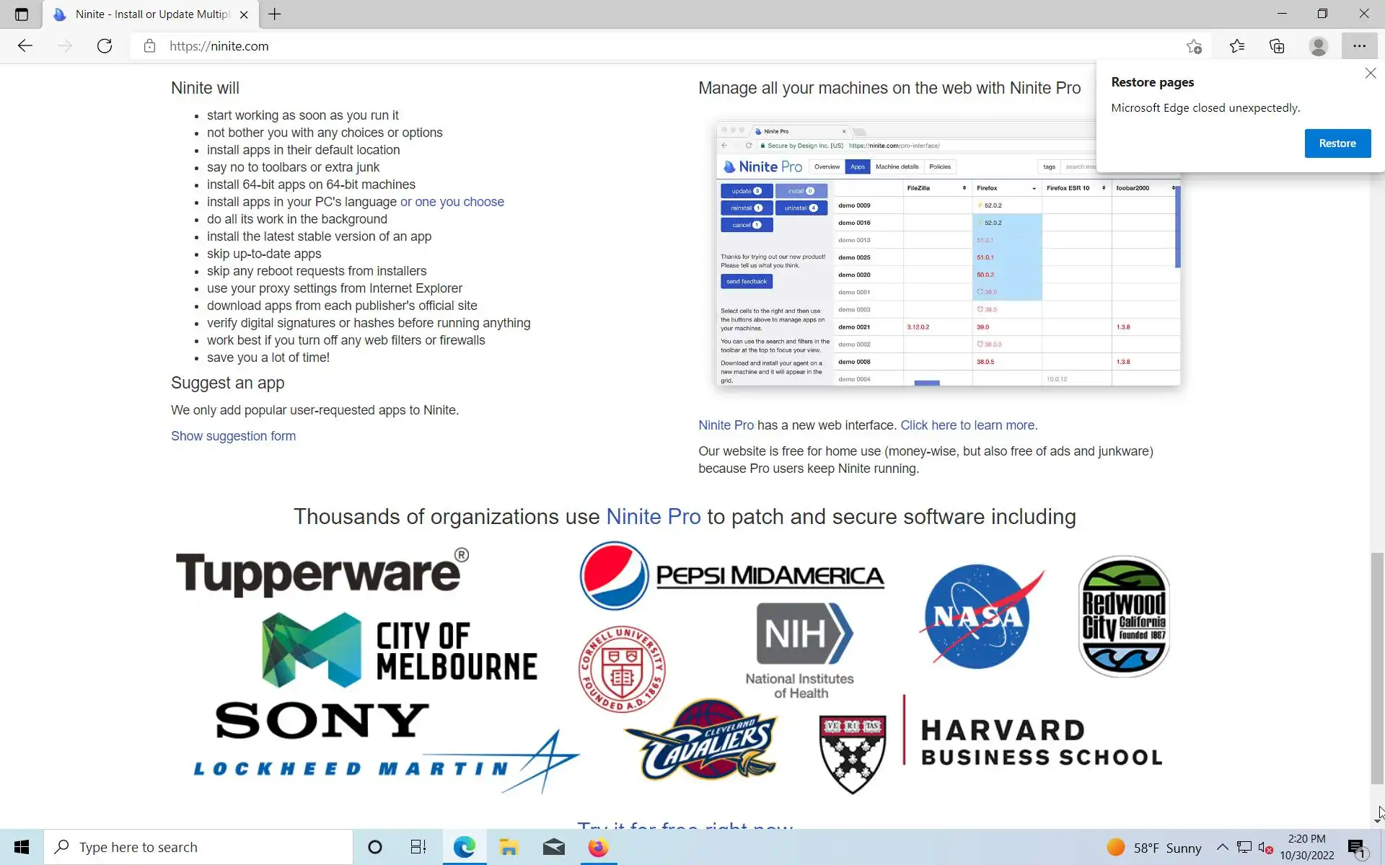Screen dimensions: 1385x865
Task: Open 'Click here to learn more' link
Action: (x=968, y=425)
